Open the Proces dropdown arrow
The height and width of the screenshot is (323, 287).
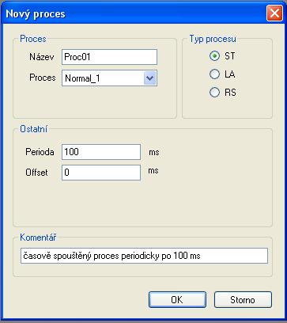coord(150,78)
